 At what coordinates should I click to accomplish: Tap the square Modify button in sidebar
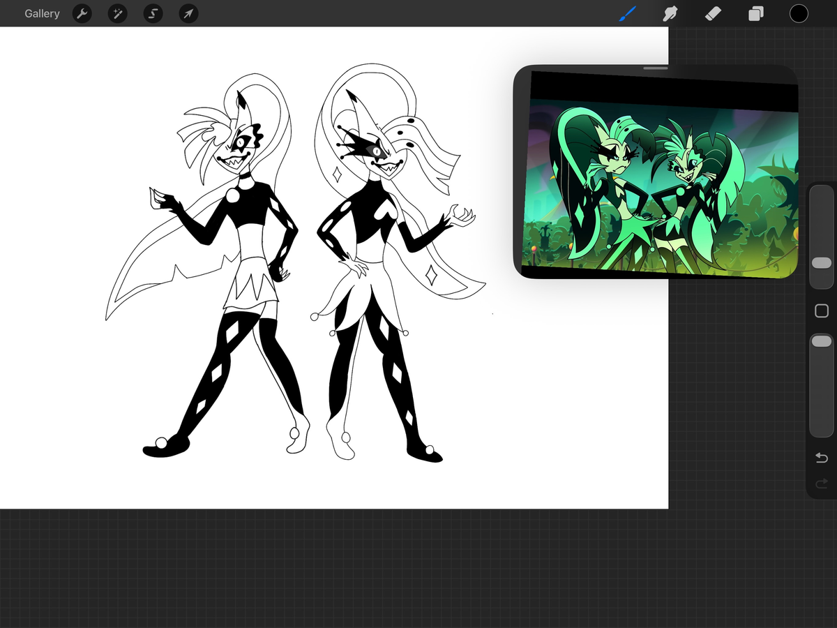pyautogui.click(x=822, y=311)
